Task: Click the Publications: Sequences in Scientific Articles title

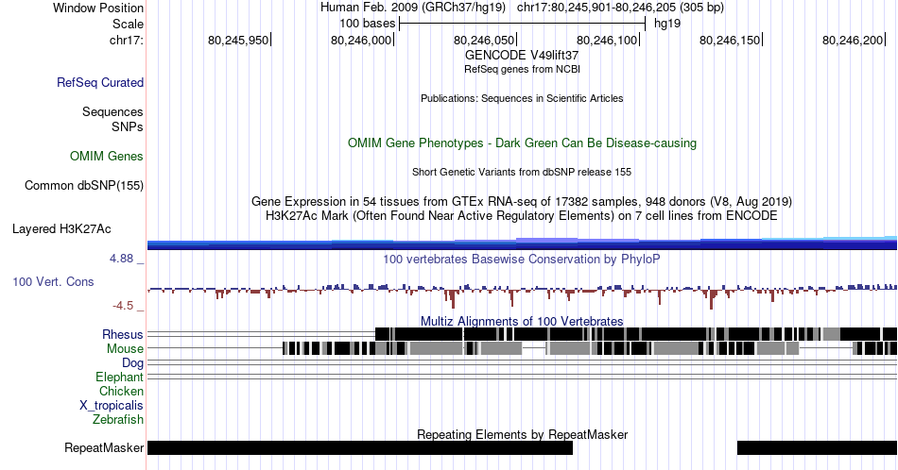Action: click(x=522, y=98)
